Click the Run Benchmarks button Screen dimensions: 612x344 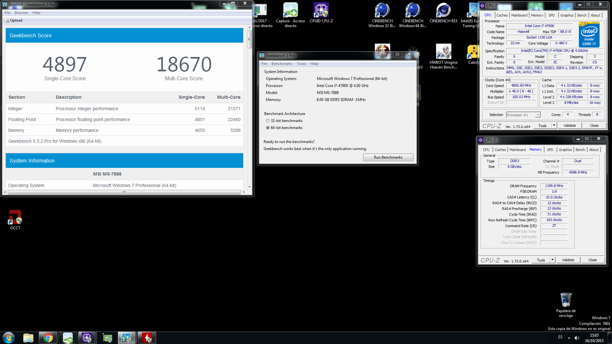click(388, 157)
